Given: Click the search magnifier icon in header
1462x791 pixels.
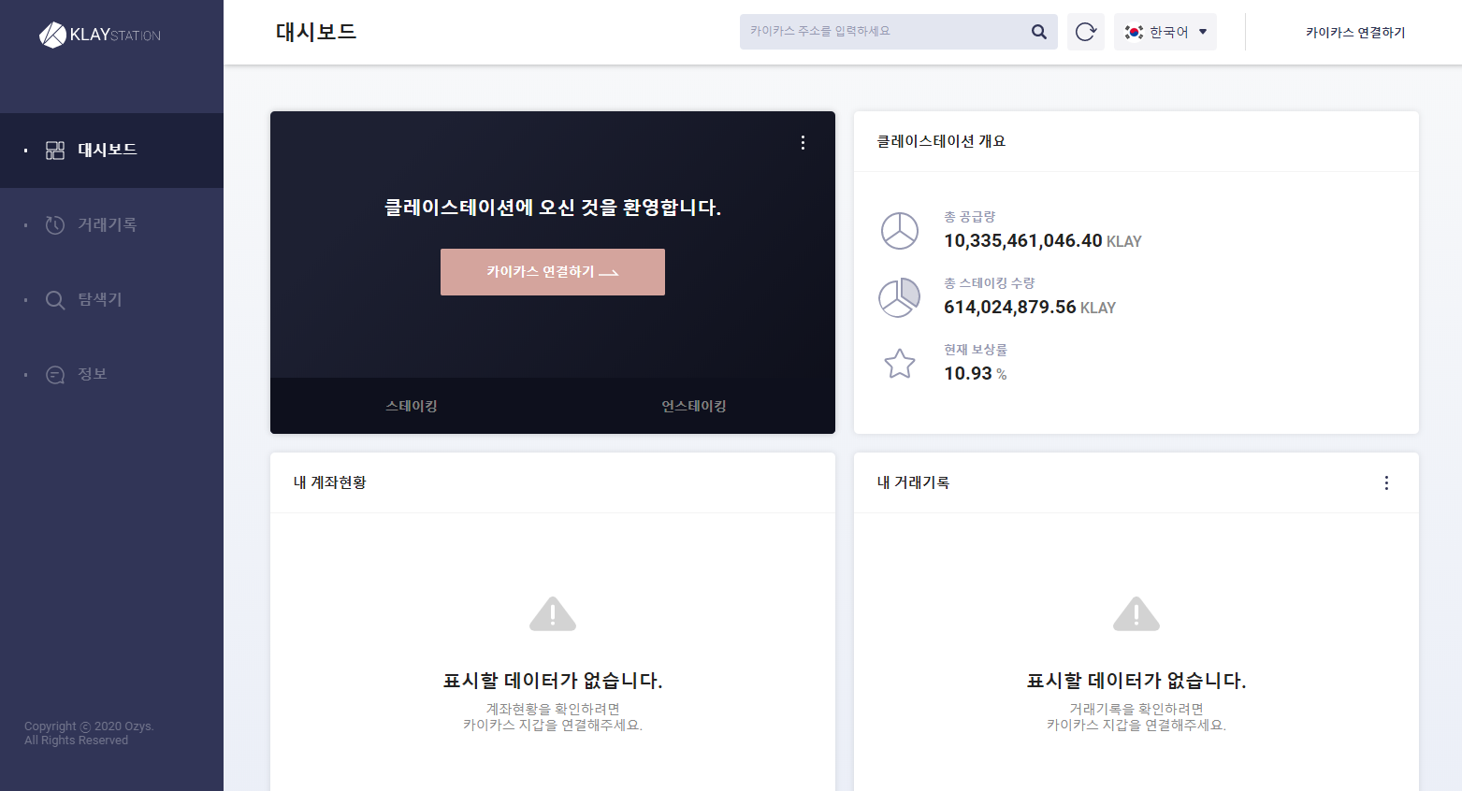Looking at the screenshot, I should [x=1038, y=32].
